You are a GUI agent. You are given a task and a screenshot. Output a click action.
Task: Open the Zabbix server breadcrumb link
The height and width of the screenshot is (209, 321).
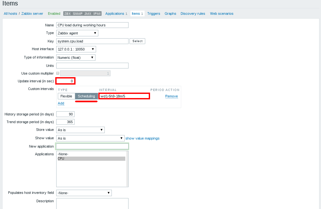(32, 14)
